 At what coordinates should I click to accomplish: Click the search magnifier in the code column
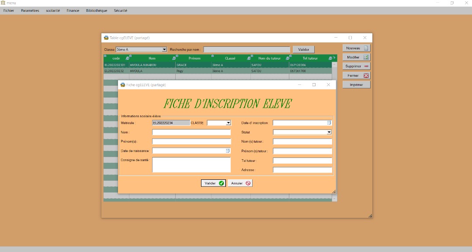tap(127, 58)
